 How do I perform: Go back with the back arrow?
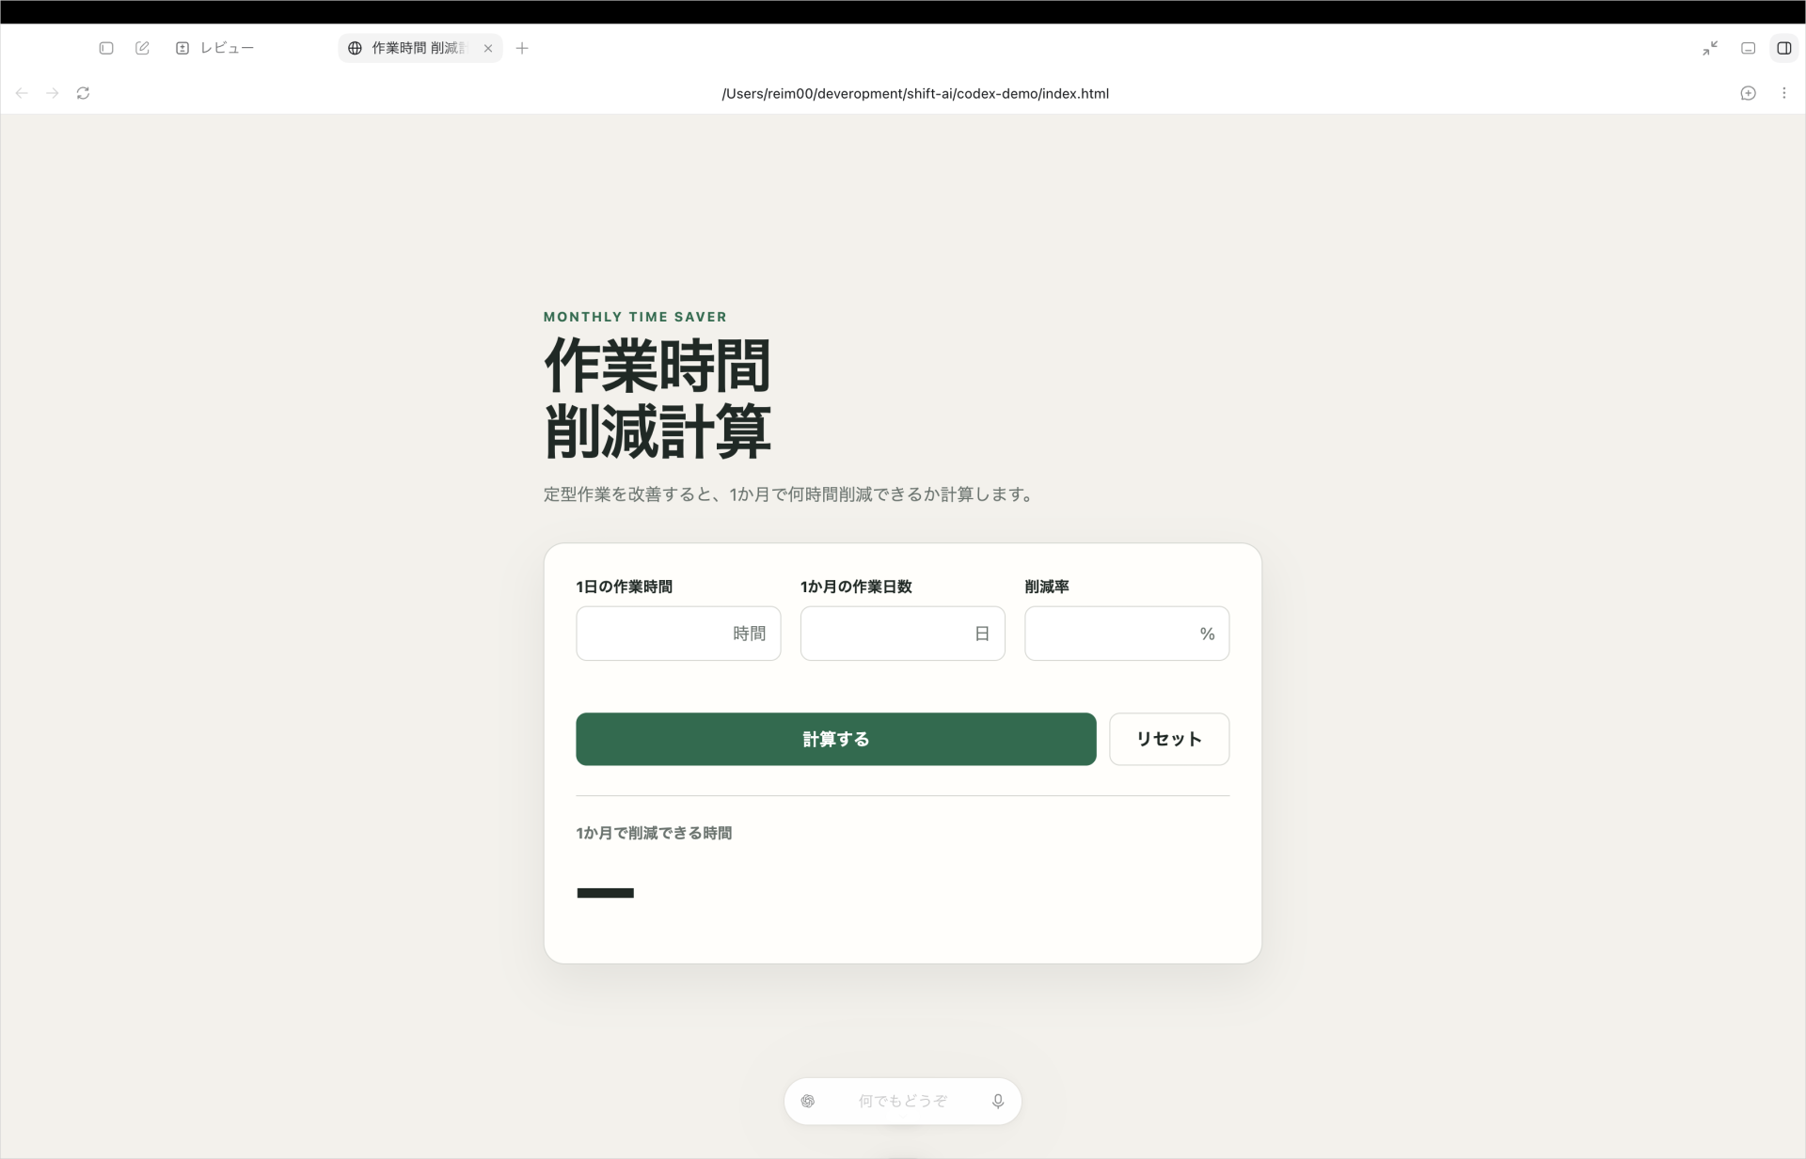[22, 93]
